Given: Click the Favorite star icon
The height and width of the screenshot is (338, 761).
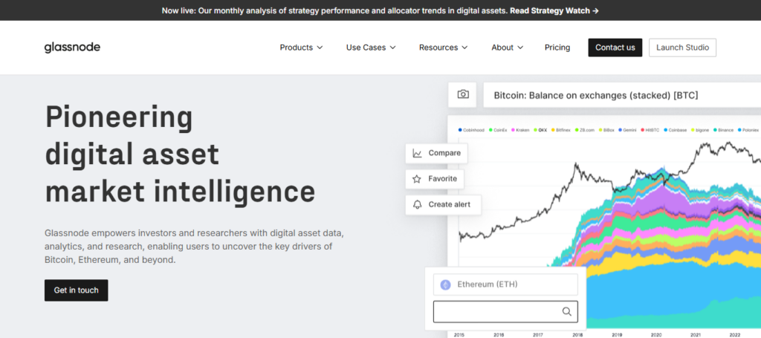Looking at the screenshot, I should [x=418, y=179].
